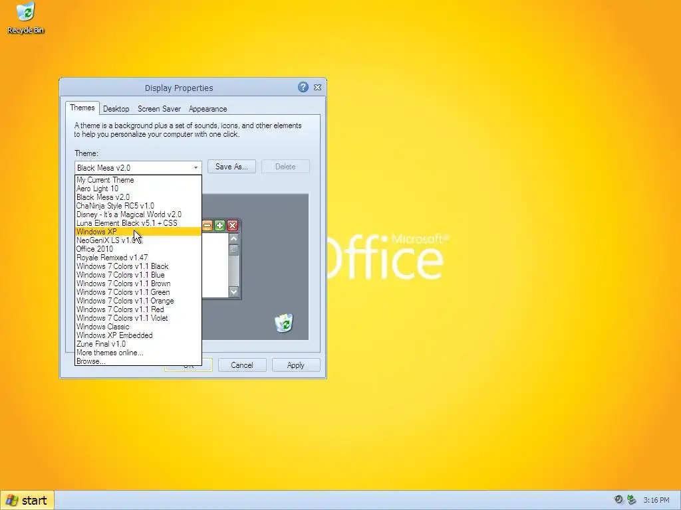Choose Aero Light 10 theme
This screenshot has height=510, width=681.
pos(138,189)
